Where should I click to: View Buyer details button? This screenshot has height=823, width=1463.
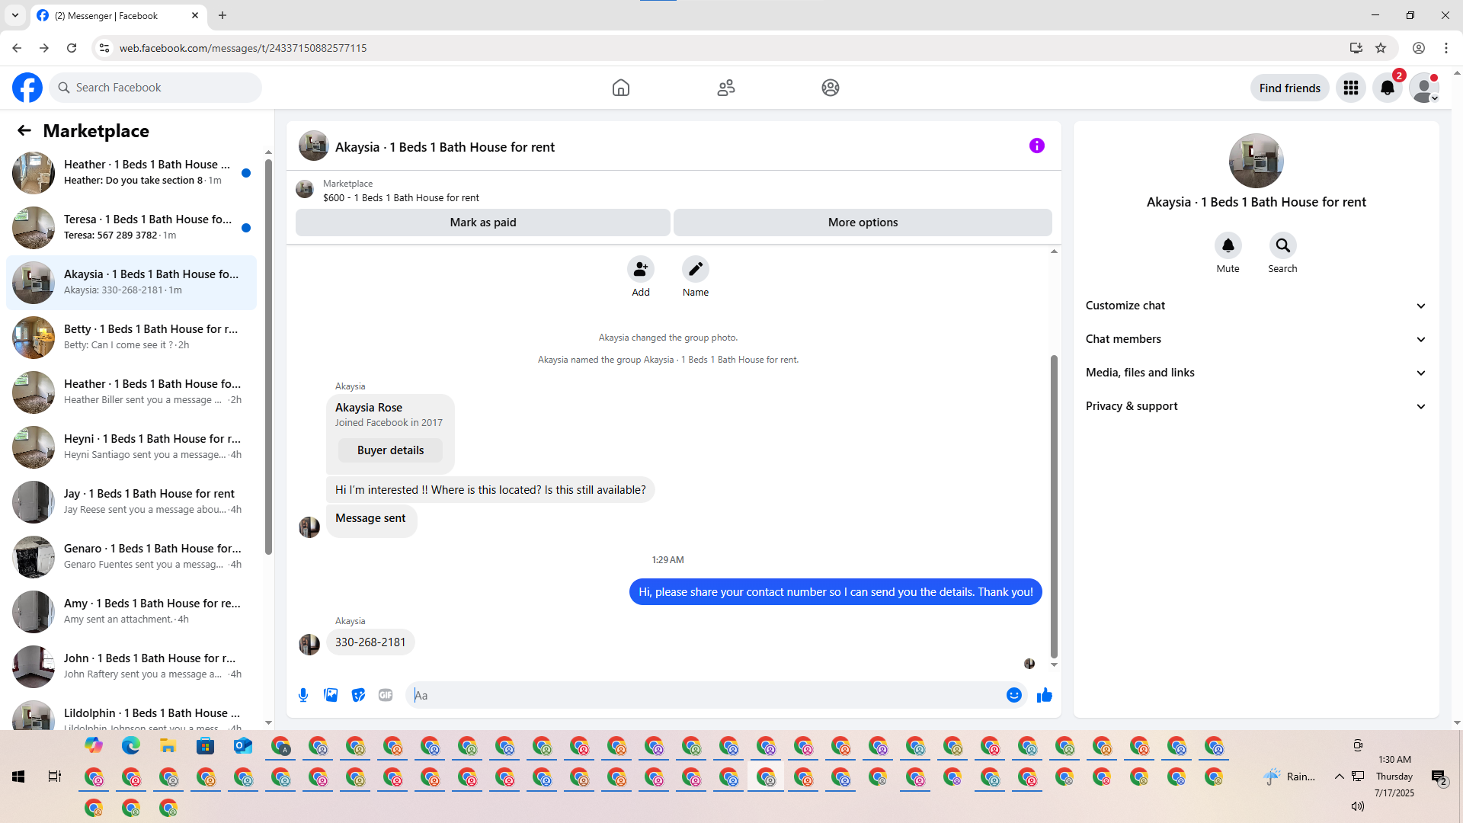390,450
